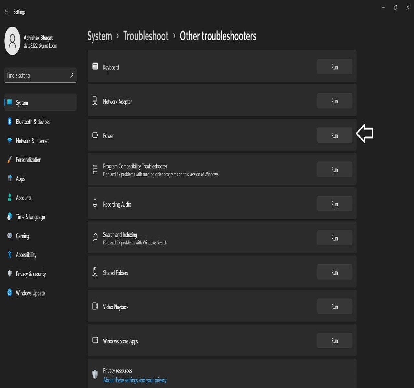
Task: Open Windows Update settings
Action: 40,293
